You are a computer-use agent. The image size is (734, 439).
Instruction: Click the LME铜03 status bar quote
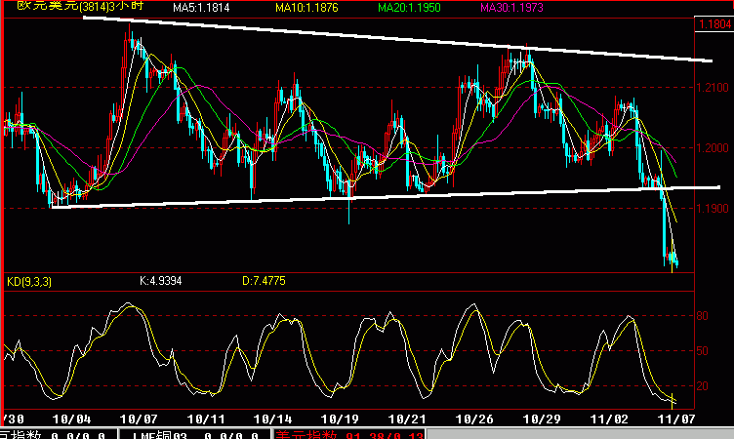(x=195, y=434)
